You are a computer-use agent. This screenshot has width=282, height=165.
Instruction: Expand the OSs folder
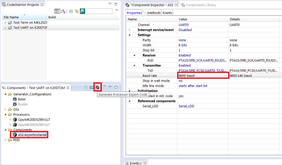point(5,109)
